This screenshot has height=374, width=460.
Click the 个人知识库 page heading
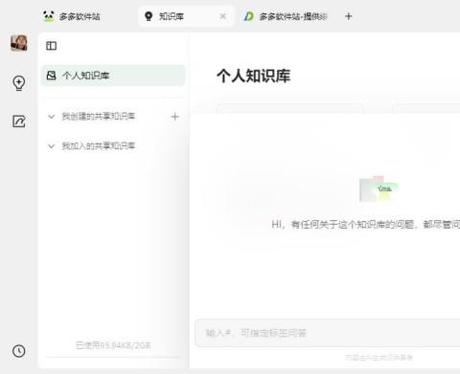(254, 76)
